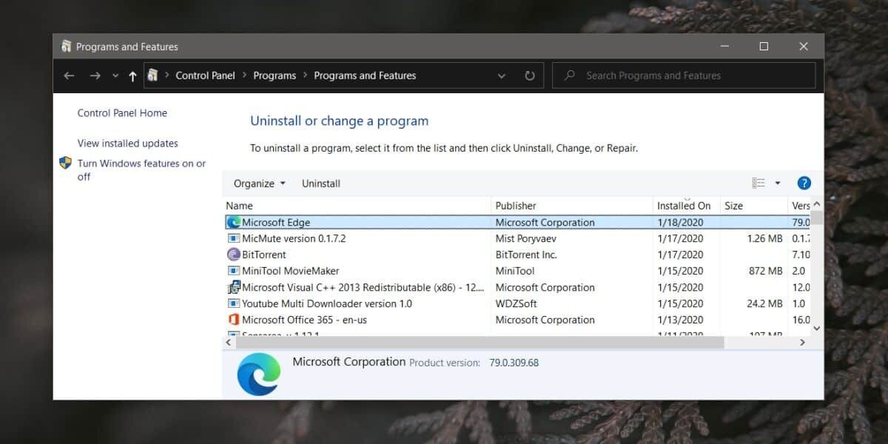Open Microsoft Edge entry via its icon
888x444 pixels.
pos(234,222)
